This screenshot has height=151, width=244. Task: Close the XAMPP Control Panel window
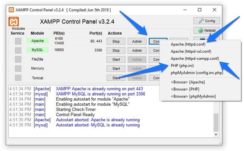(214, 10)
